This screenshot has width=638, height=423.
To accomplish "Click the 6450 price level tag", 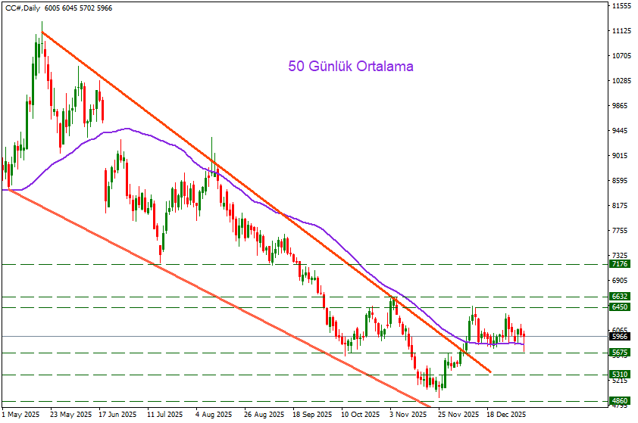I will coord(621,307).
